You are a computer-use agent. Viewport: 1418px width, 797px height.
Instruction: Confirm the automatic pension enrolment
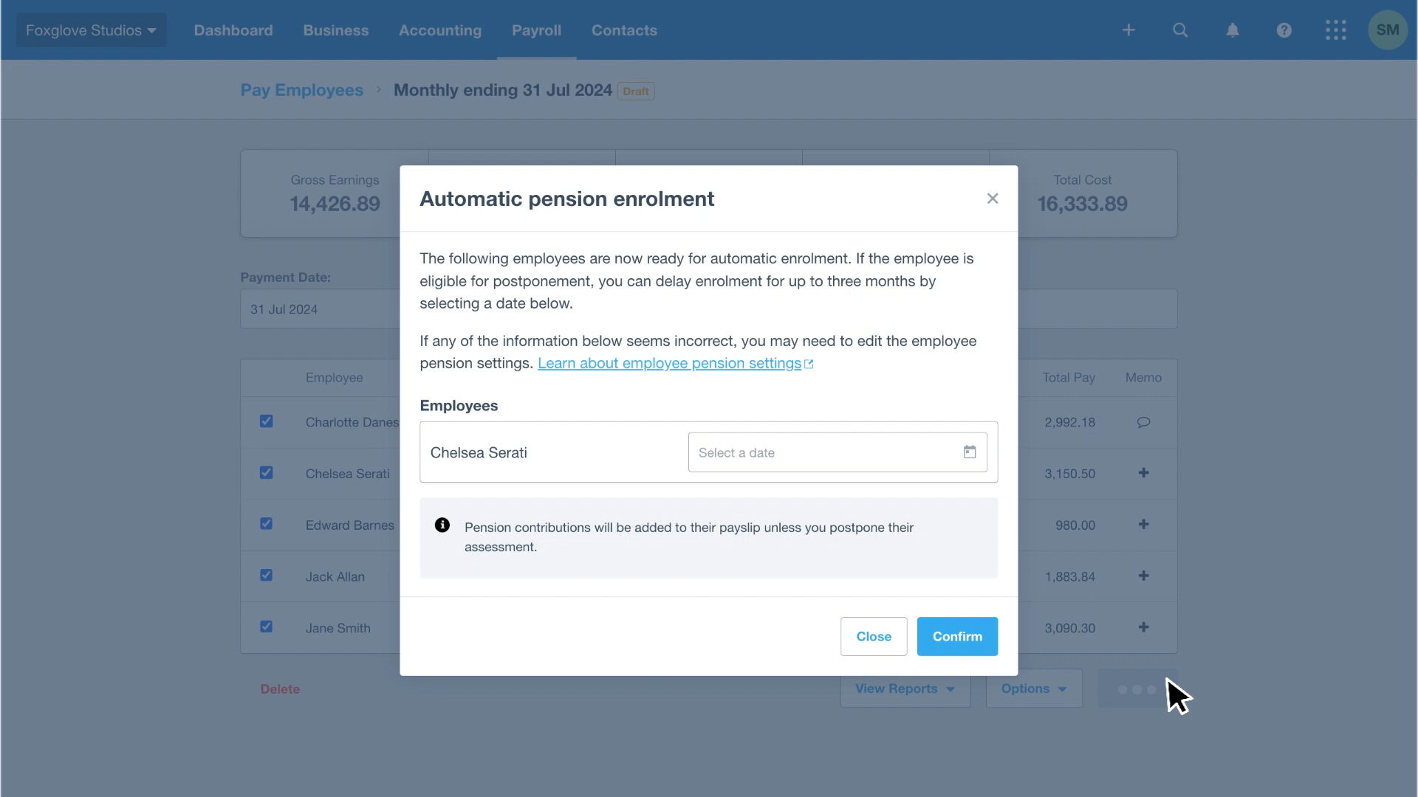(957, 636)
